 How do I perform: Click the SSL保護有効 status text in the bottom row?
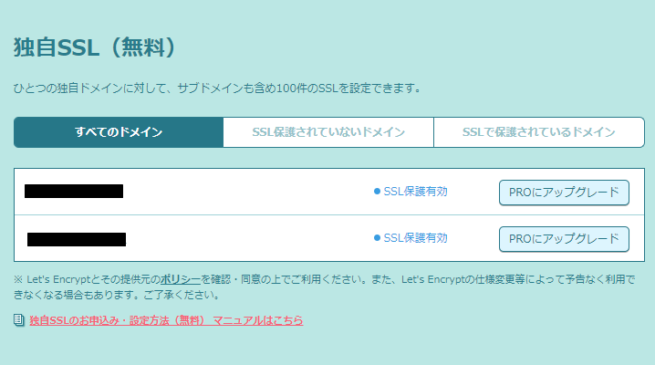415,238
